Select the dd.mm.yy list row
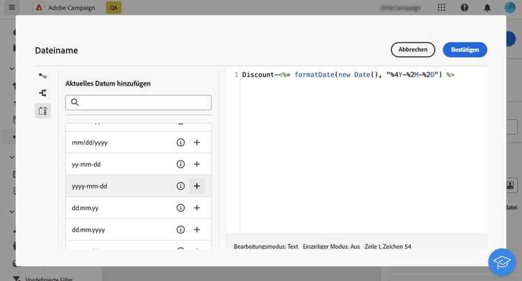The height and width of the screenshot is (281, 522). (139, 208)
